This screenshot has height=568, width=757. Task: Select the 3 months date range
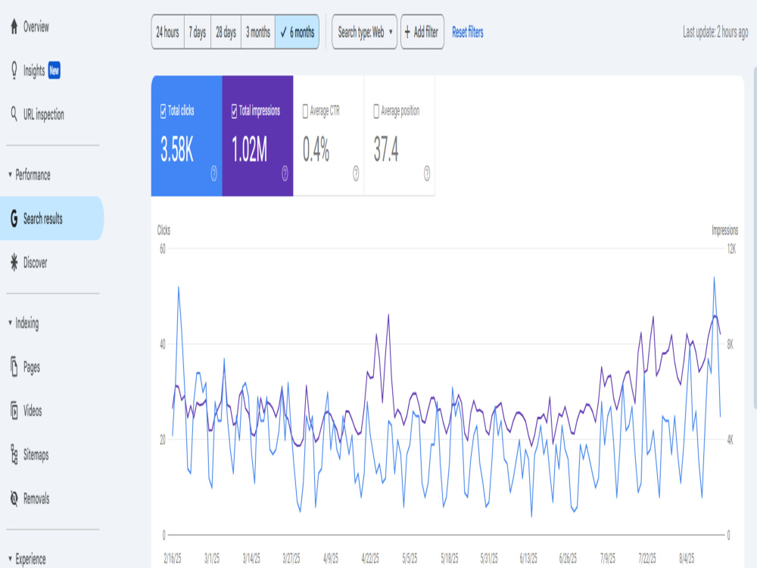coord(258,33)
